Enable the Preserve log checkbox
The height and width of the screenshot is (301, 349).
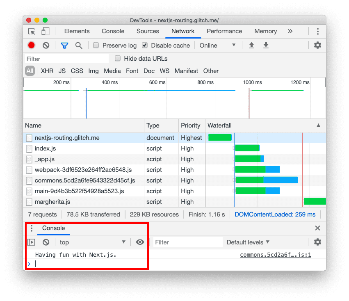pyautogui.click(x=95, y=45)
